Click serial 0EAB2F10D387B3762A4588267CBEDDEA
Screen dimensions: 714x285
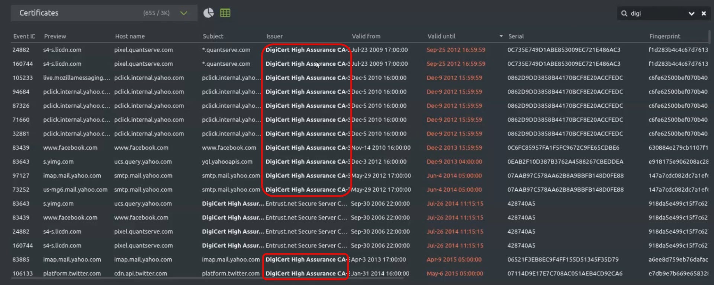click(x=565, y=162)
